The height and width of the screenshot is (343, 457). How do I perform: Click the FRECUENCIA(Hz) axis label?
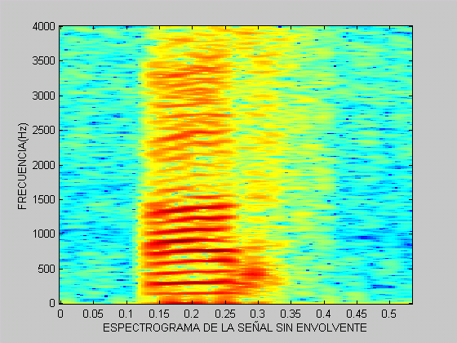point(22,166)
